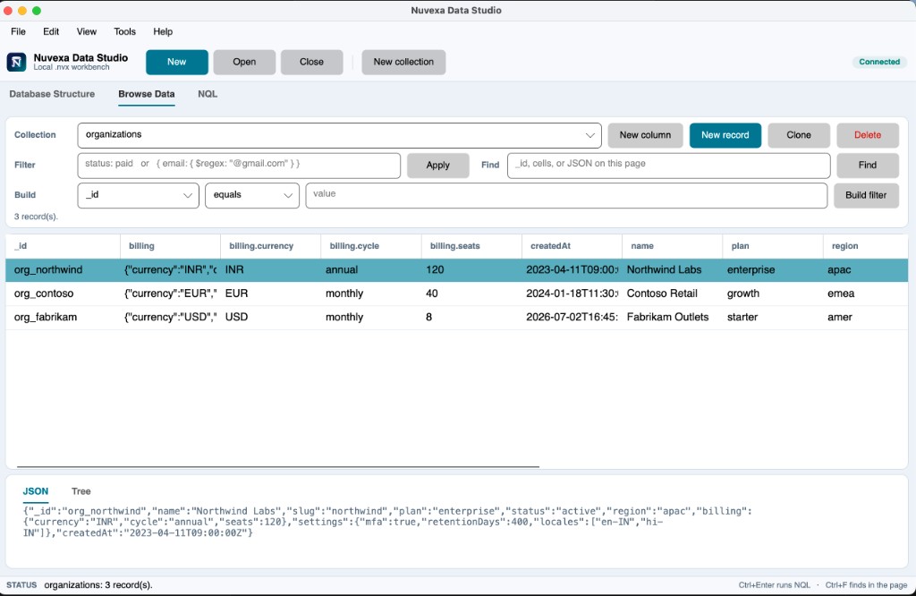Click the starter plan cell
This screenshot has height=596, width=916.
[x=774, y=318]
